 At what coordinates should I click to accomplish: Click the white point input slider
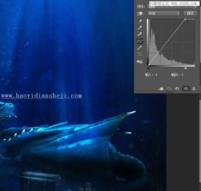[x=185, y=68]
